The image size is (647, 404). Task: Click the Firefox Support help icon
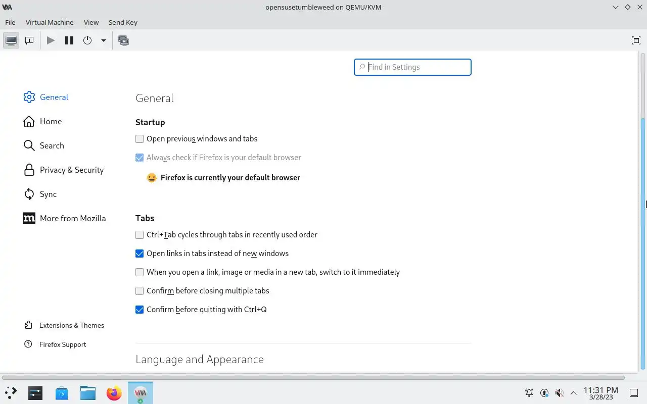28,344
